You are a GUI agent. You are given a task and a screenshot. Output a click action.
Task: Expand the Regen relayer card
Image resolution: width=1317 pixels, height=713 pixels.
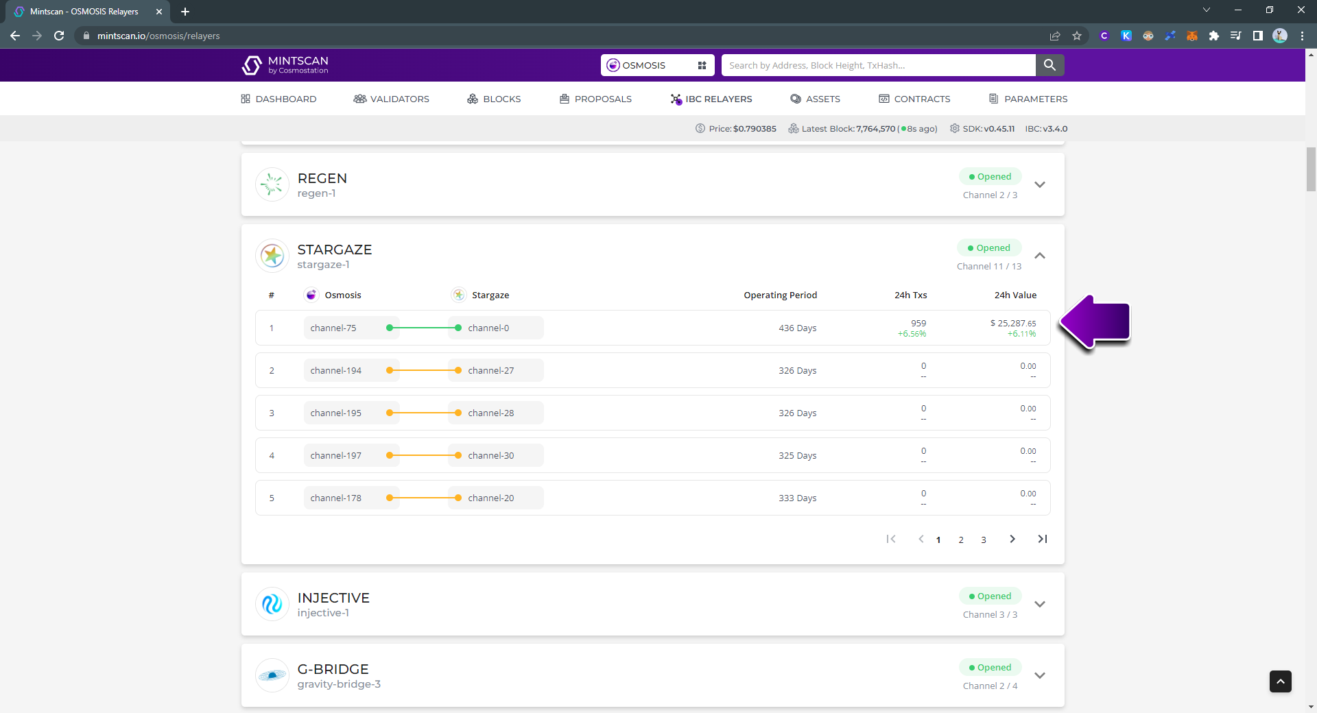pyautogui.click(x=1040, y=184)
